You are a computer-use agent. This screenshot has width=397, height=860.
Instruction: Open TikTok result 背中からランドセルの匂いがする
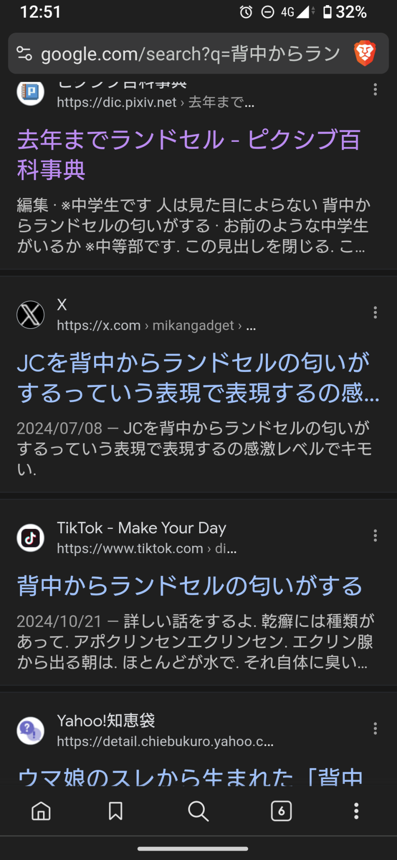(190, 586)
